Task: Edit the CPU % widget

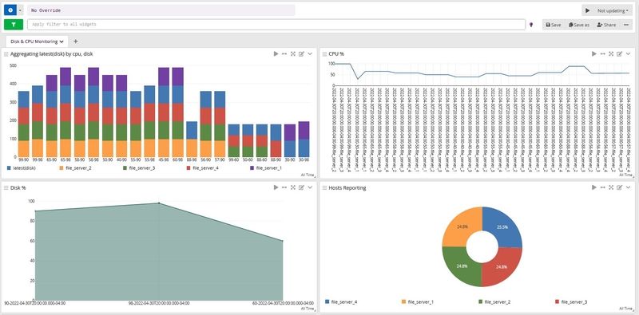Action: pyautogui.click(x=620, y=53)
